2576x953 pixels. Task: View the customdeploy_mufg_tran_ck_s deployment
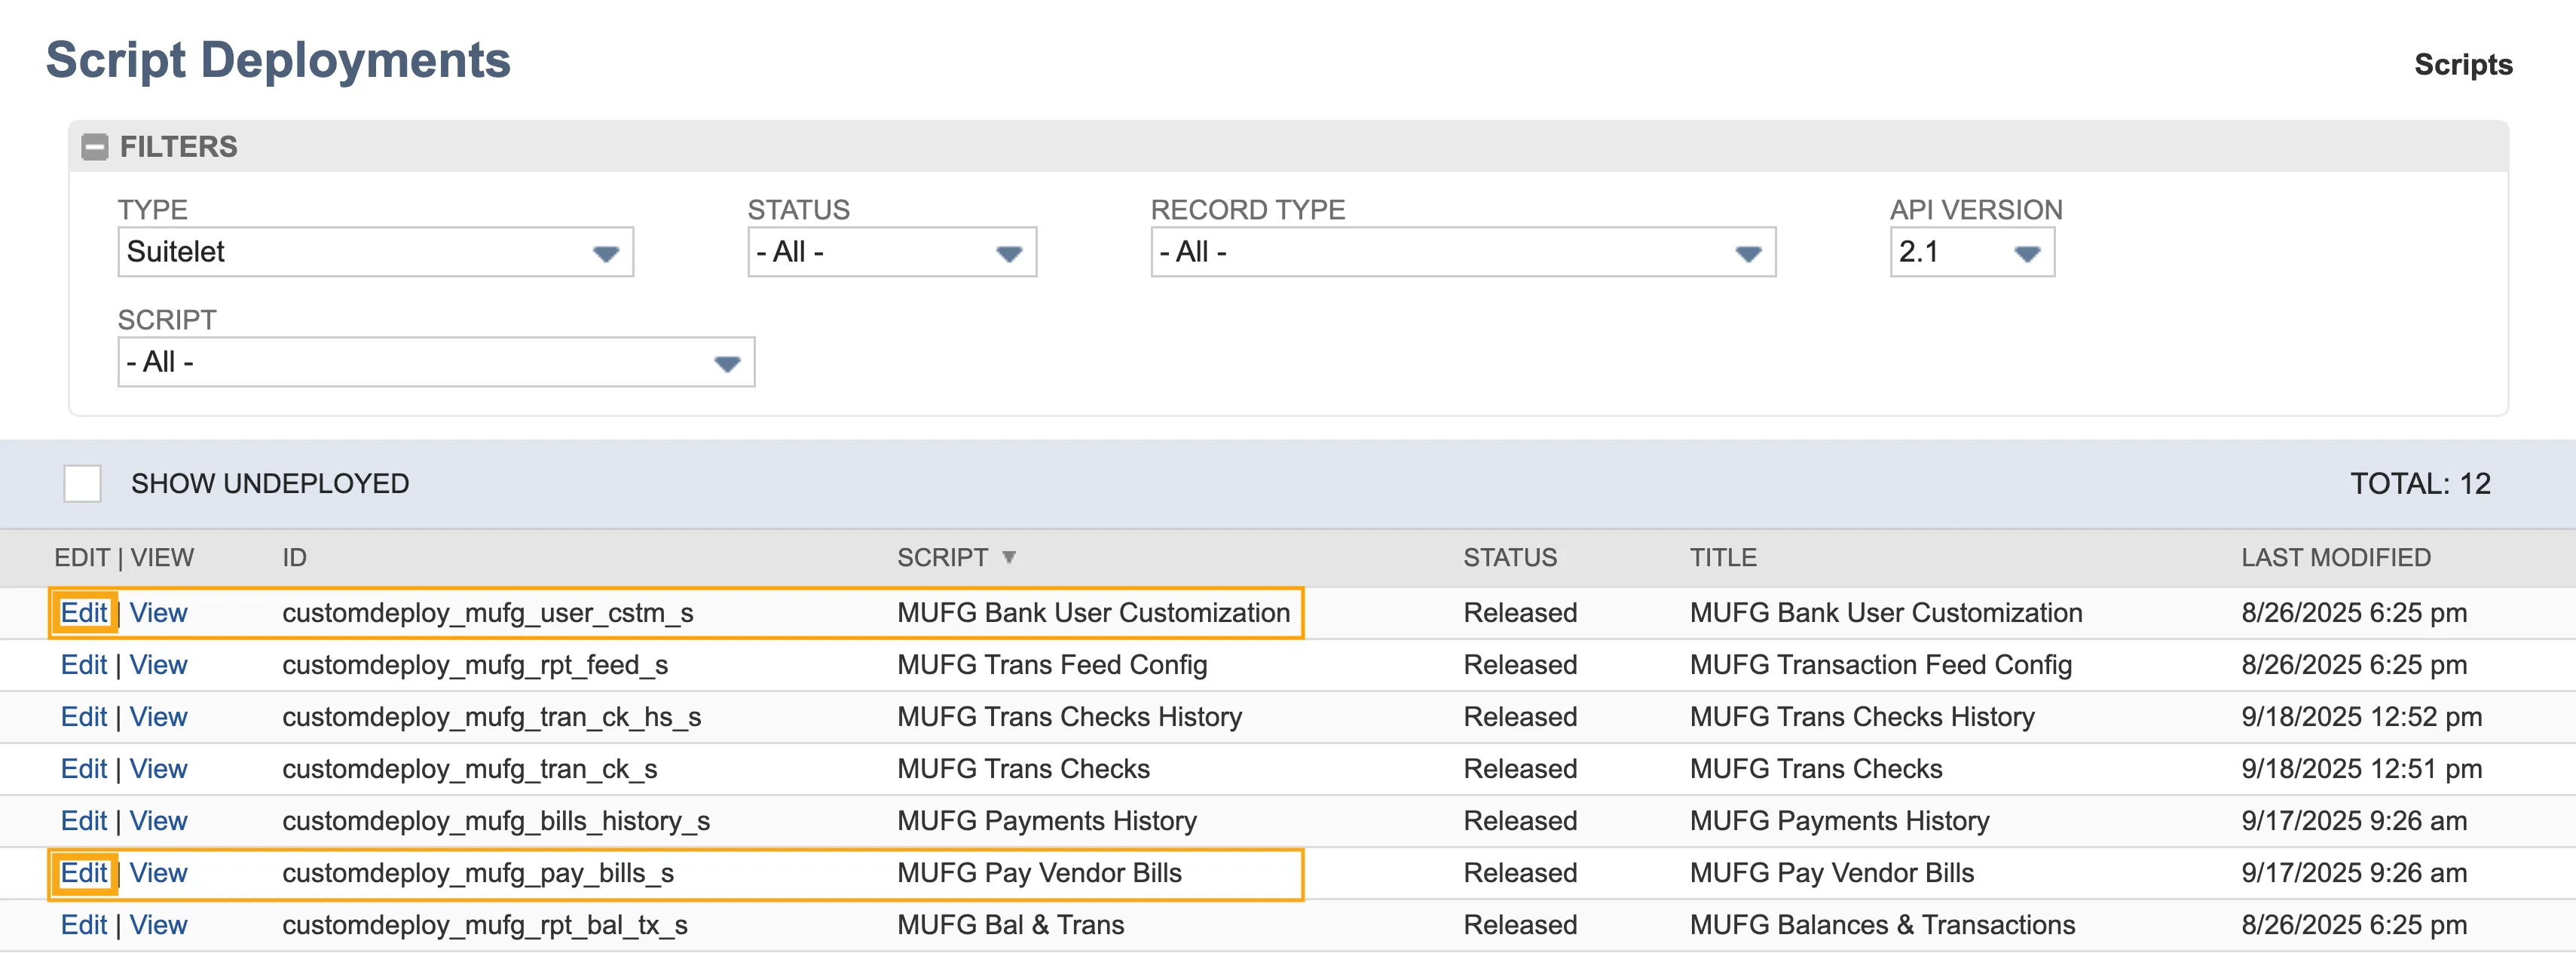[158, 769]
